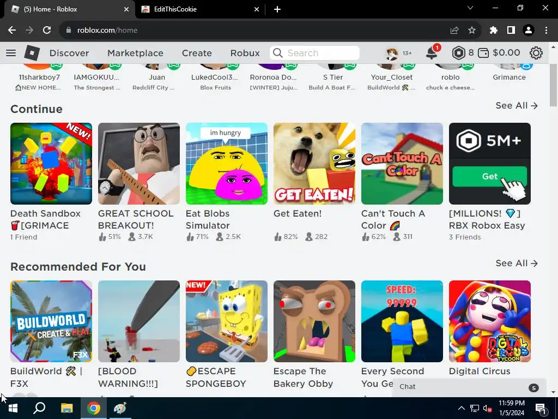Open the wallet $0.00 balance
This screenshot has width=558, height=419.
coord(499,53)
